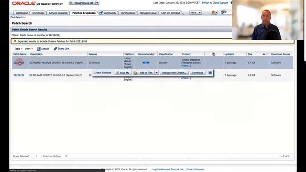Screen dimensions: 306x172
Task: Open the Certifications tab
Action: click(128, 13)
